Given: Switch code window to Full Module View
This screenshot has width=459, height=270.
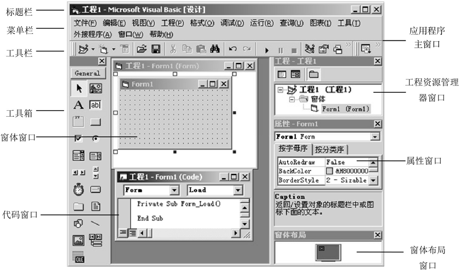Looking at the screenshot, I should [133, 233].
